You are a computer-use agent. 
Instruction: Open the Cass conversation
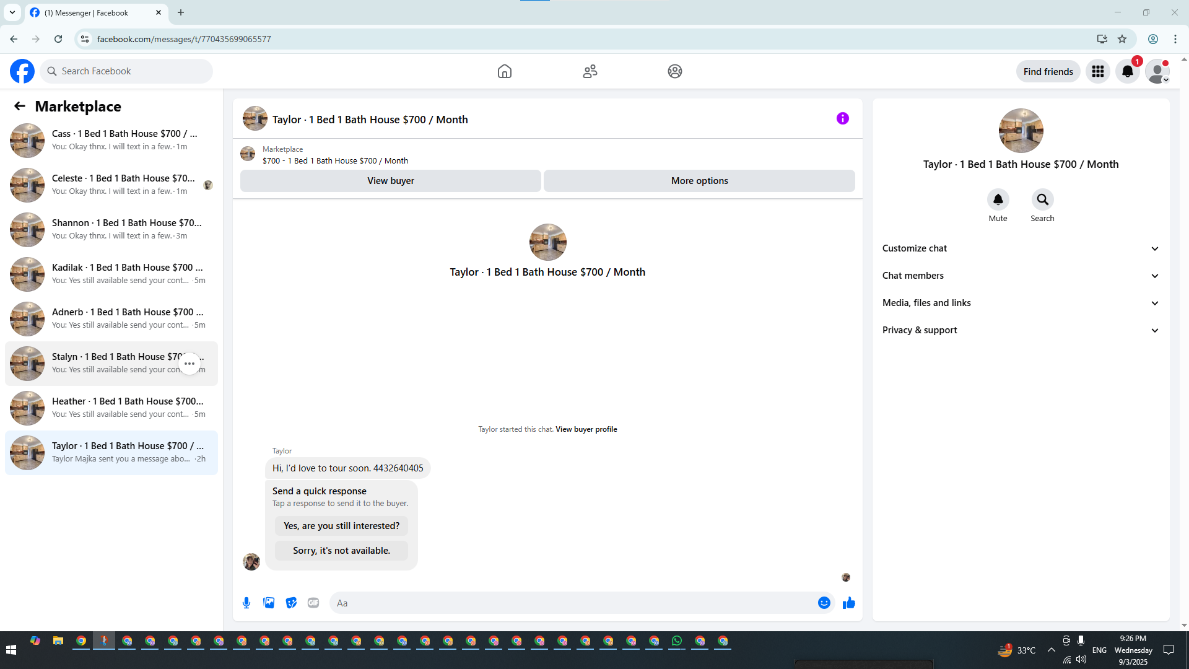tap(111, 141)
